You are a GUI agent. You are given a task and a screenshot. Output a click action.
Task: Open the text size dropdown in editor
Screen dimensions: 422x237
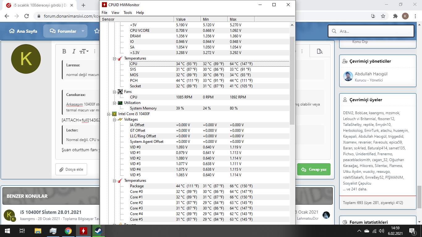click(84, 51)
